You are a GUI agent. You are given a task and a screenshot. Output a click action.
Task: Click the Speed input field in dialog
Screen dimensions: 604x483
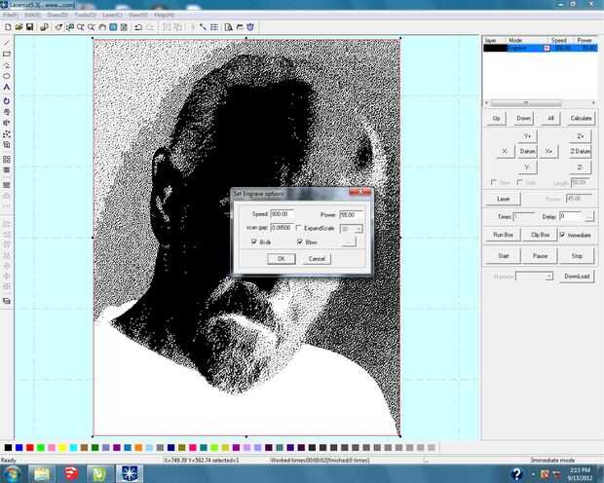[x=282, y=214]
